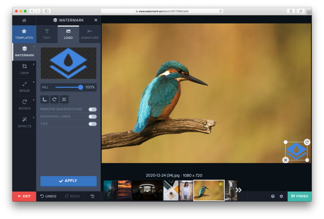Open the settings gear icon
Viewport: 324px width, 219px height.
pyautogui.click(x=281, y=196)
